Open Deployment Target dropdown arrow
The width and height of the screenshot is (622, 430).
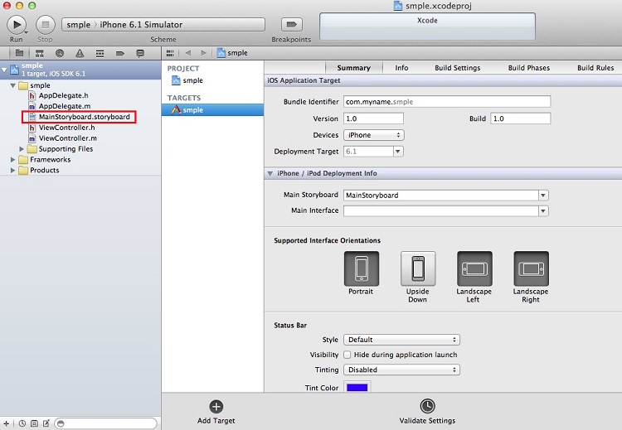398,152
